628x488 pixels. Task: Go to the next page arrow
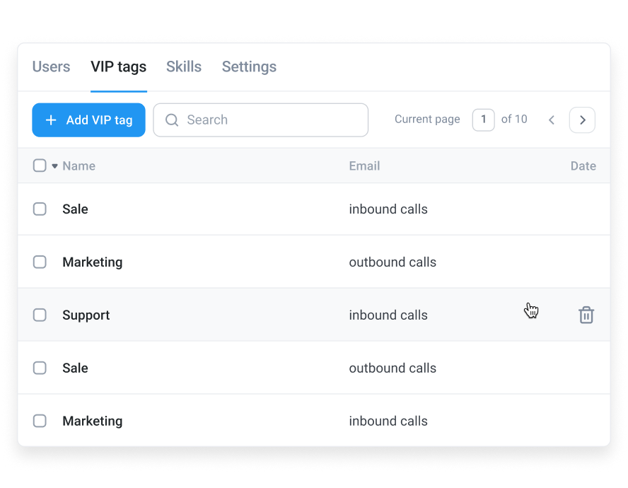click(x=582, y=120)
